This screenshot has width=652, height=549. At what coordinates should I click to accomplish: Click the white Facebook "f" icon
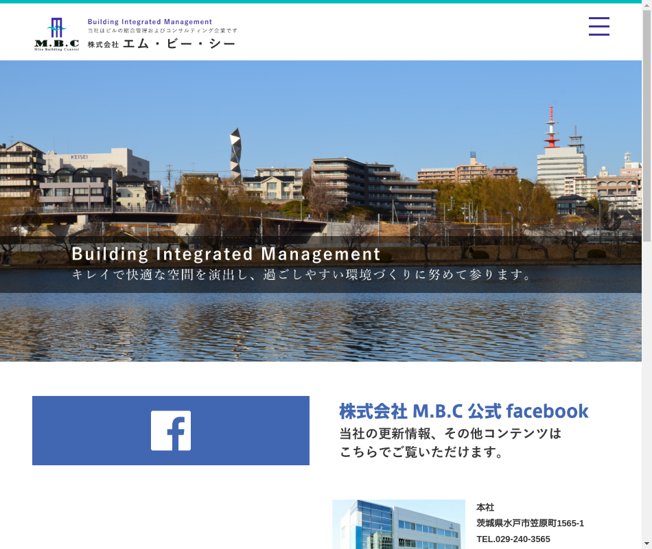tap(171, 430)
